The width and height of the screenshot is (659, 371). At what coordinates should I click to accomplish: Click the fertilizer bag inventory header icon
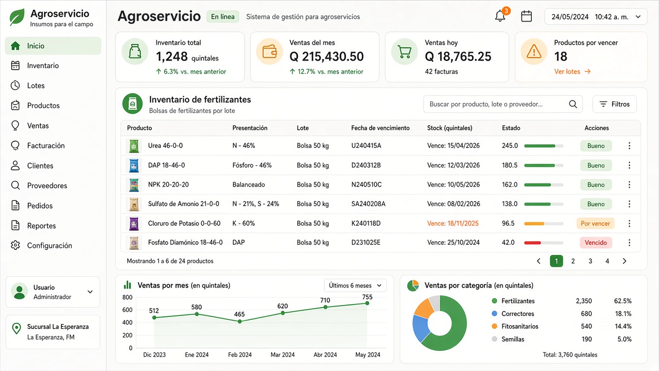(132, 104)
